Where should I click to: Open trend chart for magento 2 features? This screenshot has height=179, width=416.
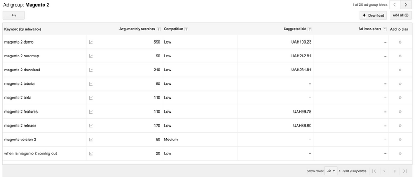(x=91, y=112)
